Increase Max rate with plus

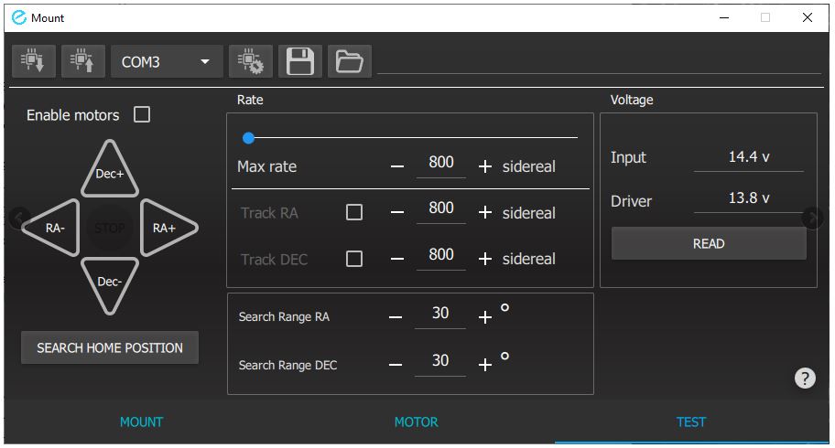(x=484, y=166)
